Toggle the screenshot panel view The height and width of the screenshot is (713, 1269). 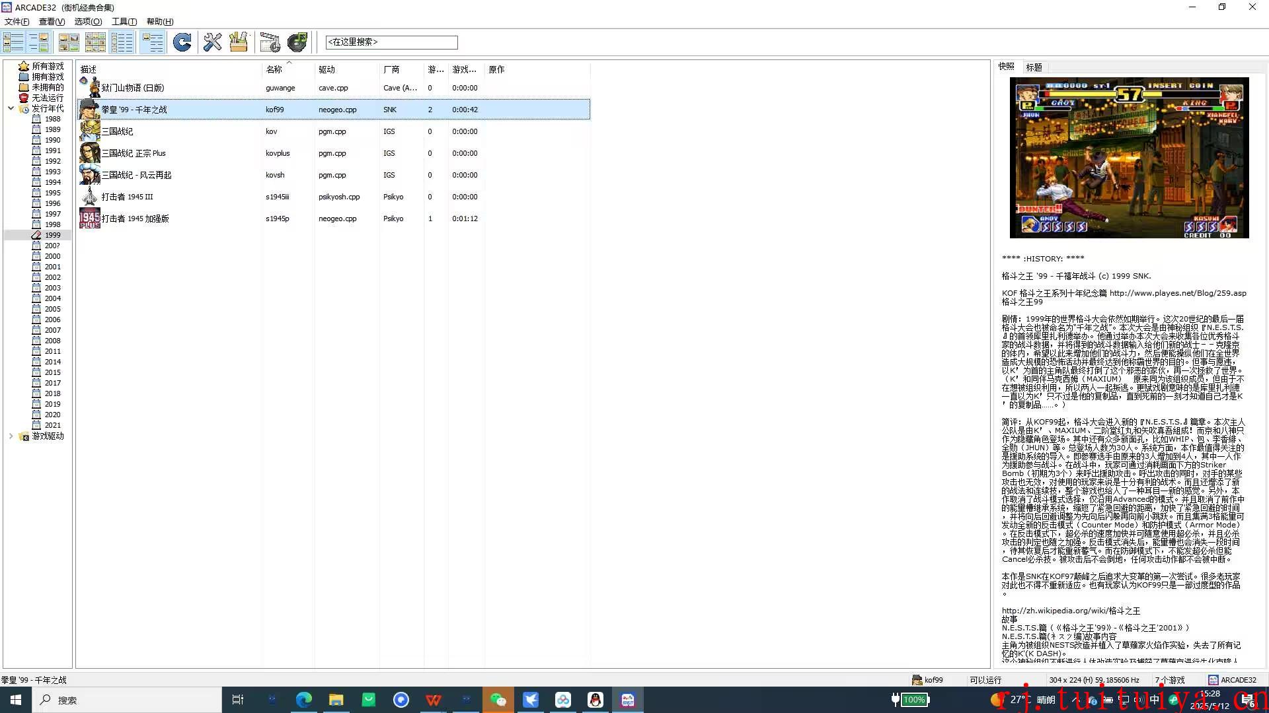[39, 42]
